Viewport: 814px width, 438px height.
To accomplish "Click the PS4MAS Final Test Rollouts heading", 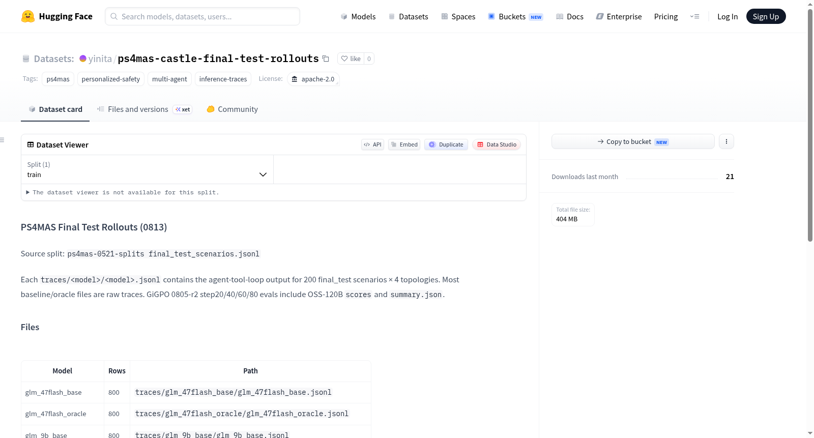I will [x=94, y=227].
